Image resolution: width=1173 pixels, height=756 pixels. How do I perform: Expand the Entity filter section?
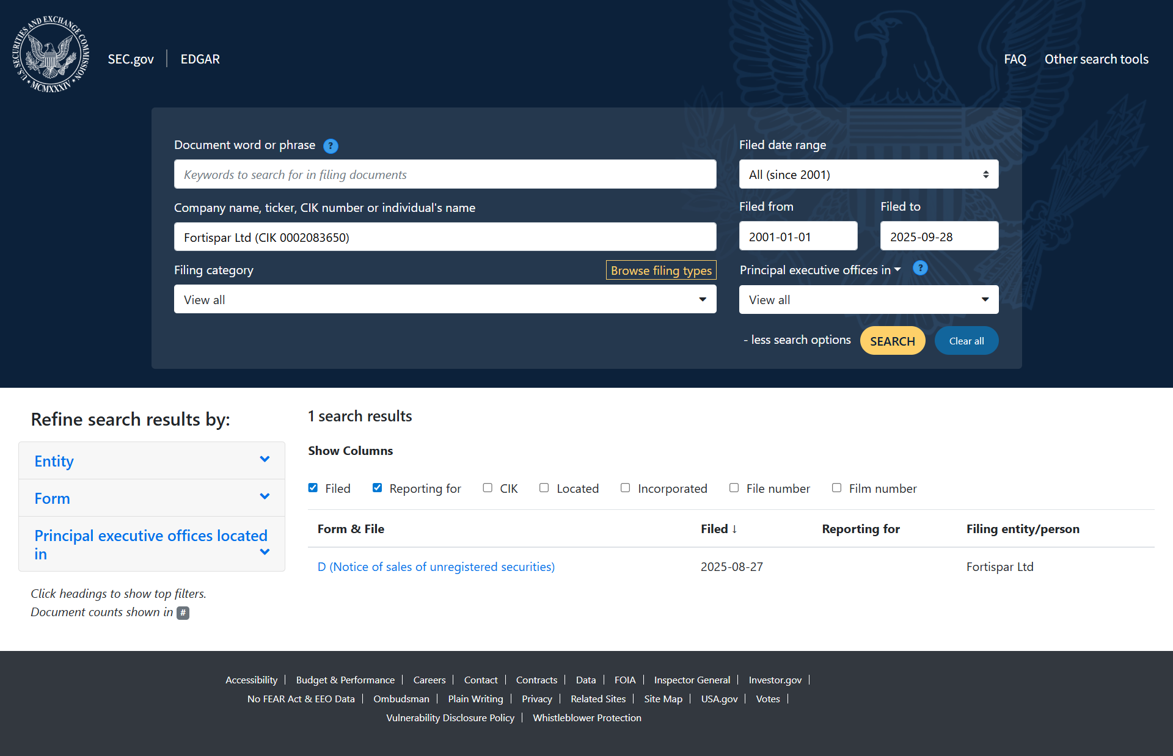click(x=152, y=461)
